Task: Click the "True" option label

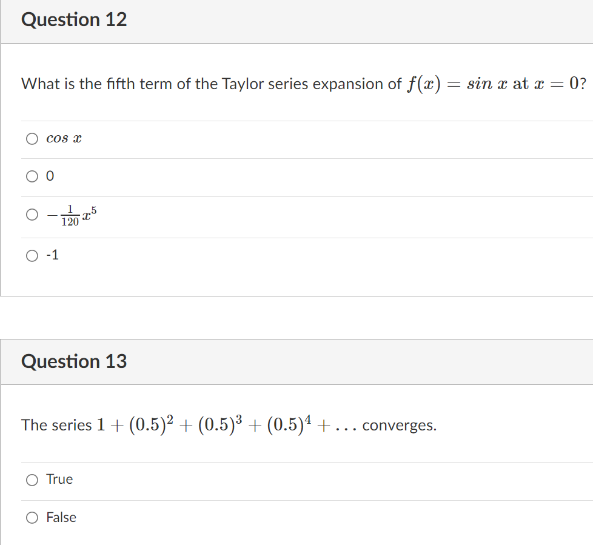Action: [x=59, y=479]
